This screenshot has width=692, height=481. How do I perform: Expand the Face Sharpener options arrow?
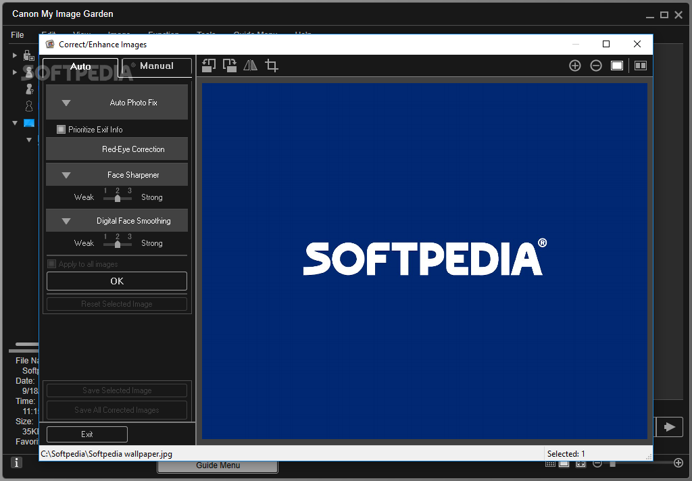point(66,175)
